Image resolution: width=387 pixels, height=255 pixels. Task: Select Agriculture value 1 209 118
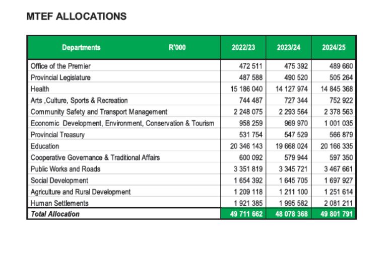tap(248, 192)
